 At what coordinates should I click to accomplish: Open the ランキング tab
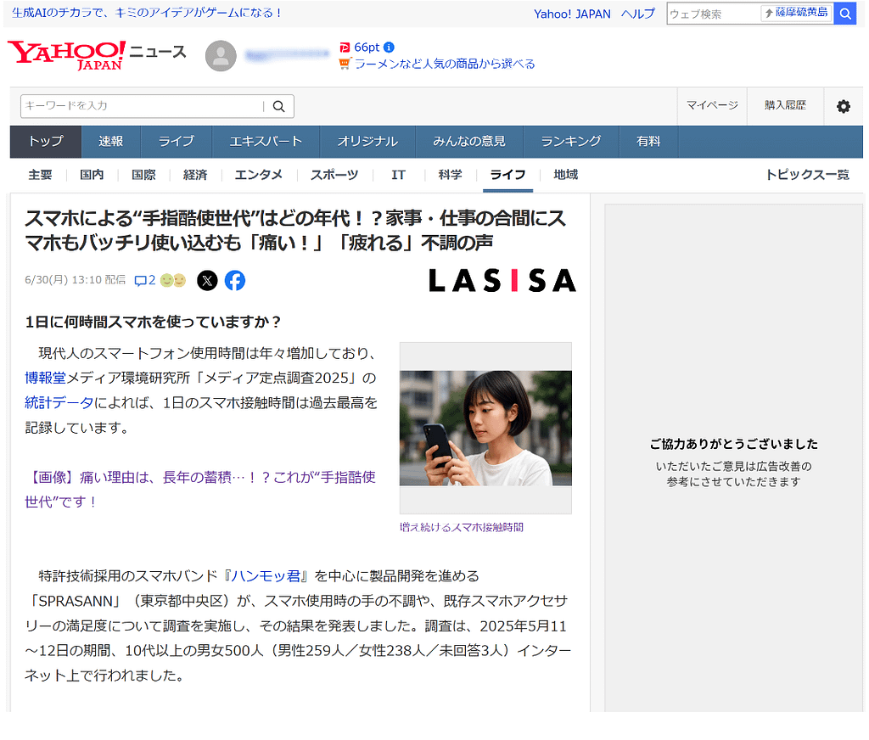coord(570,142)
